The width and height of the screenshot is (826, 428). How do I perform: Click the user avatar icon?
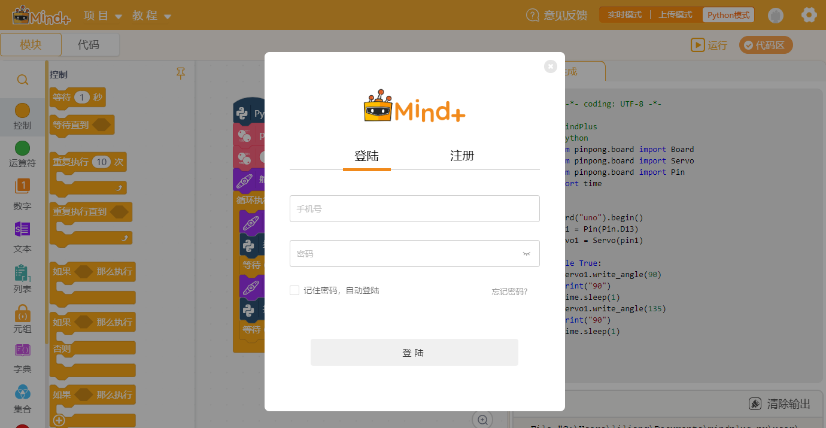(776, 16)
